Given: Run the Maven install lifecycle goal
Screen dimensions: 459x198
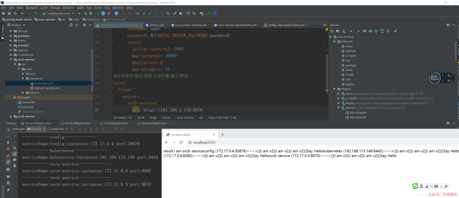Looking at the screenshot, I should click(x=348, y=75).
